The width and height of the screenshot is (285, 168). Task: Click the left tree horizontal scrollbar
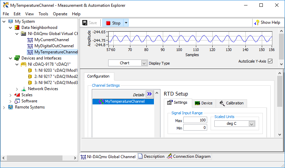pos(39,158)
